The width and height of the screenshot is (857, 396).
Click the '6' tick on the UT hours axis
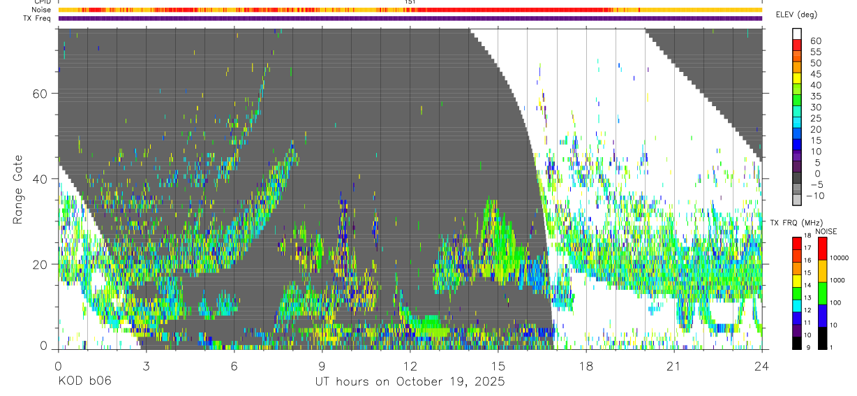(x=234, y=365)
